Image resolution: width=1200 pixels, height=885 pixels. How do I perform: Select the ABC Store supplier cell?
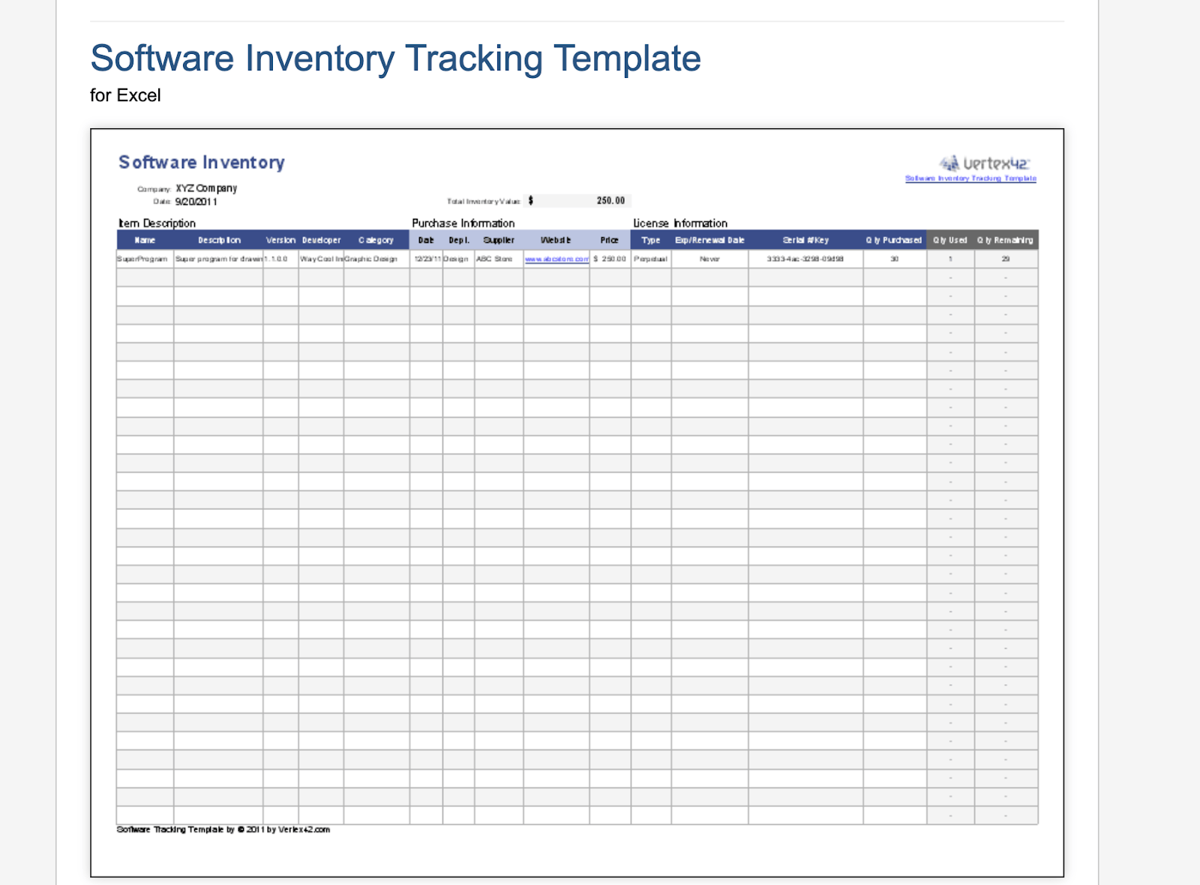click(x=499, y=259)
